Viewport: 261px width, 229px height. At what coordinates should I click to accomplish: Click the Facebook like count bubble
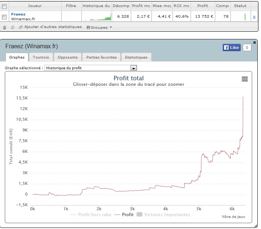(x=247, y=47)
